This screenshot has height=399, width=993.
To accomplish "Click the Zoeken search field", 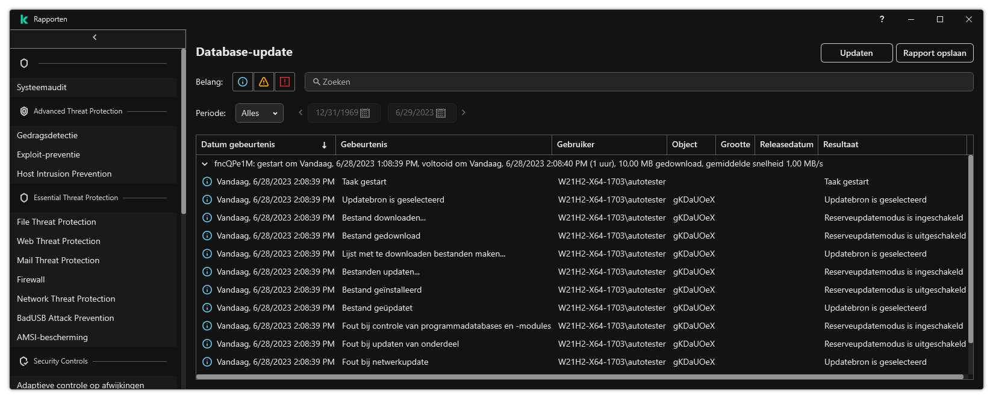I will click(x=638, y=82).
